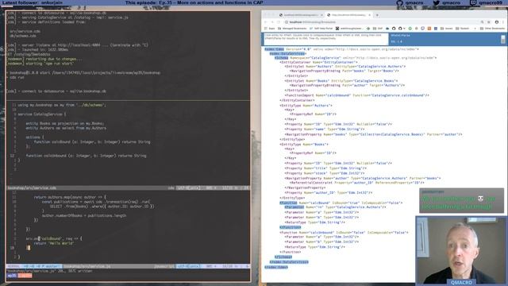Open the GitHub bookmark with dropdown arrow
This screenshot has height=286, width=508.
pos(402,29)
